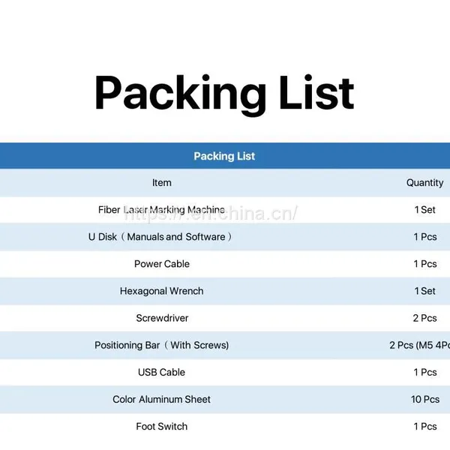Select the Color Aluminum Sheet item
Viewport: 450px width, 450px height.
[161, 399]
